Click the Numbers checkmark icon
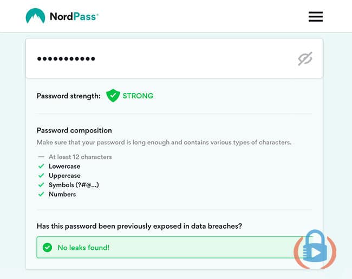 [41, 194]
